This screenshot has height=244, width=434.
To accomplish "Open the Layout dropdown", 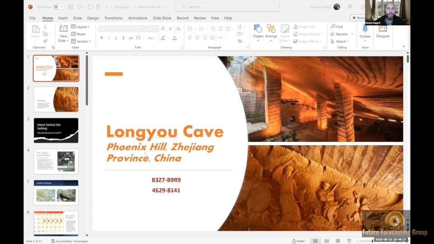I will 80,27.
